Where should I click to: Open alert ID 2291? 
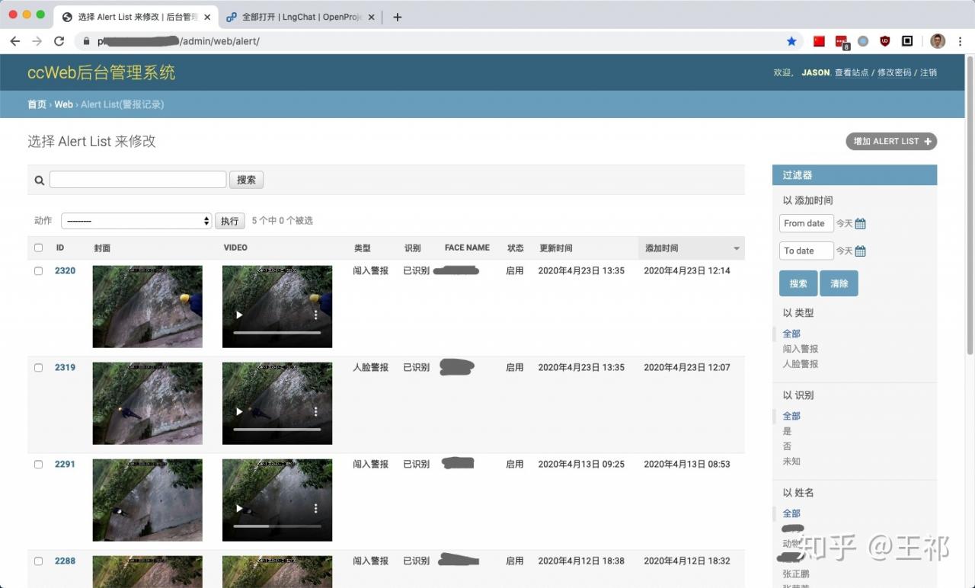[65, 465]
